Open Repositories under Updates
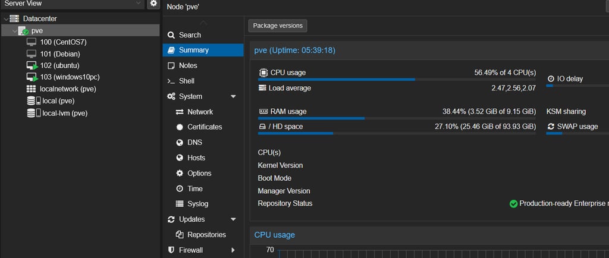 (x=206, y=235)
